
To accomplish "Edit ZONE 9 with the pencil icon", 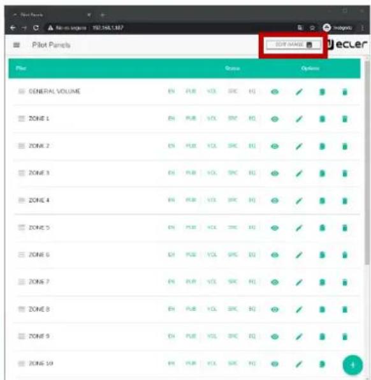I will (x=299, y=337).
